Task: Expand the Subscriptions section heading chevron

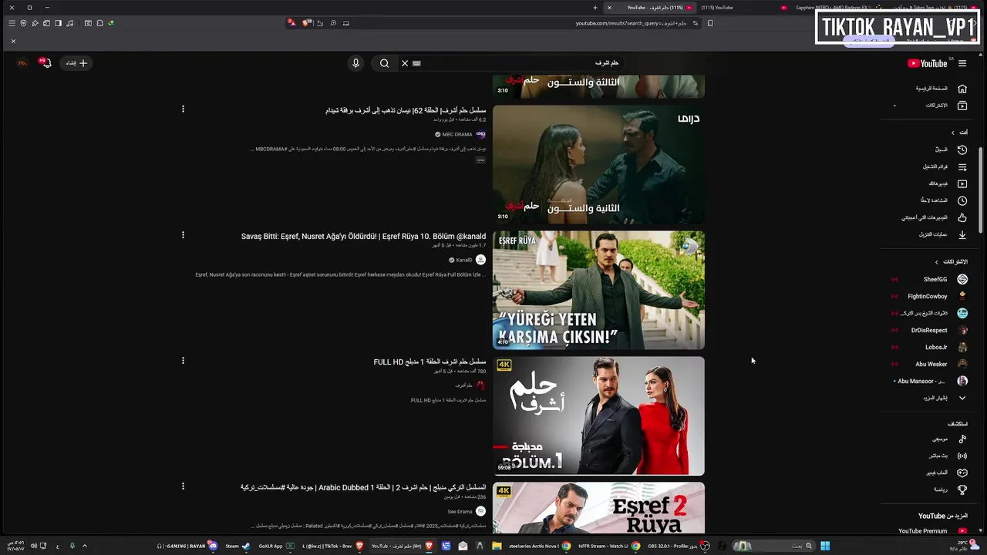Action: click(x=937, y=262)
